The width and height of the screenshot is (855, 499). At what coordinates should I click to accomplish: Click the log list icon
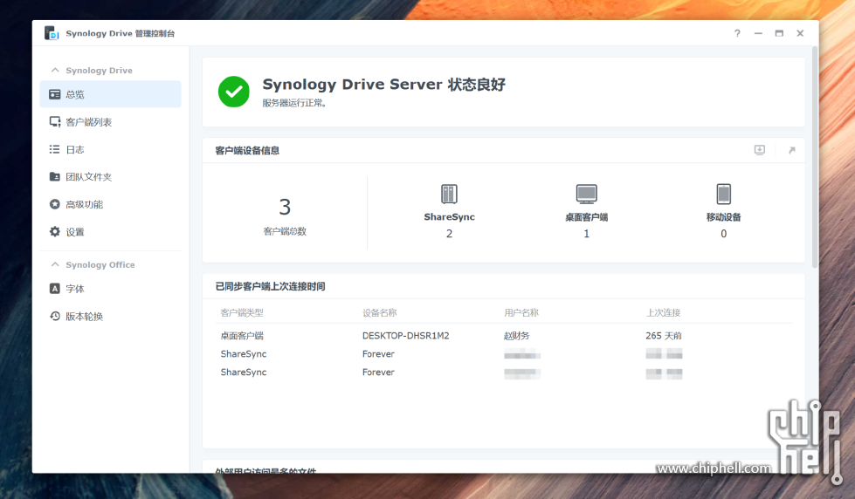[54, 148]
